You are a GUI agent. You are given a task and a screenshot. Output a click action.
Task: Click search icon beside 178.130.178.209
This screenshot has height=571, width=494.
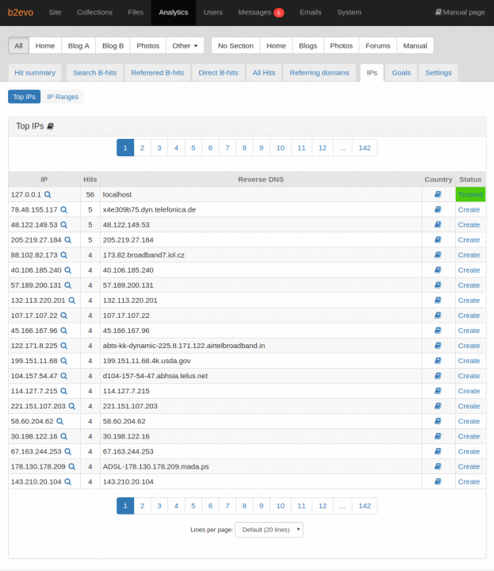tap(71, 466)
